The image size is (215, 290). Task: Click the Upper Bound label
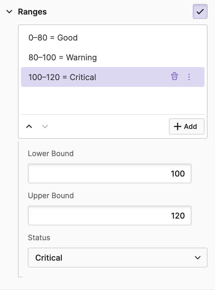(51, 196)
